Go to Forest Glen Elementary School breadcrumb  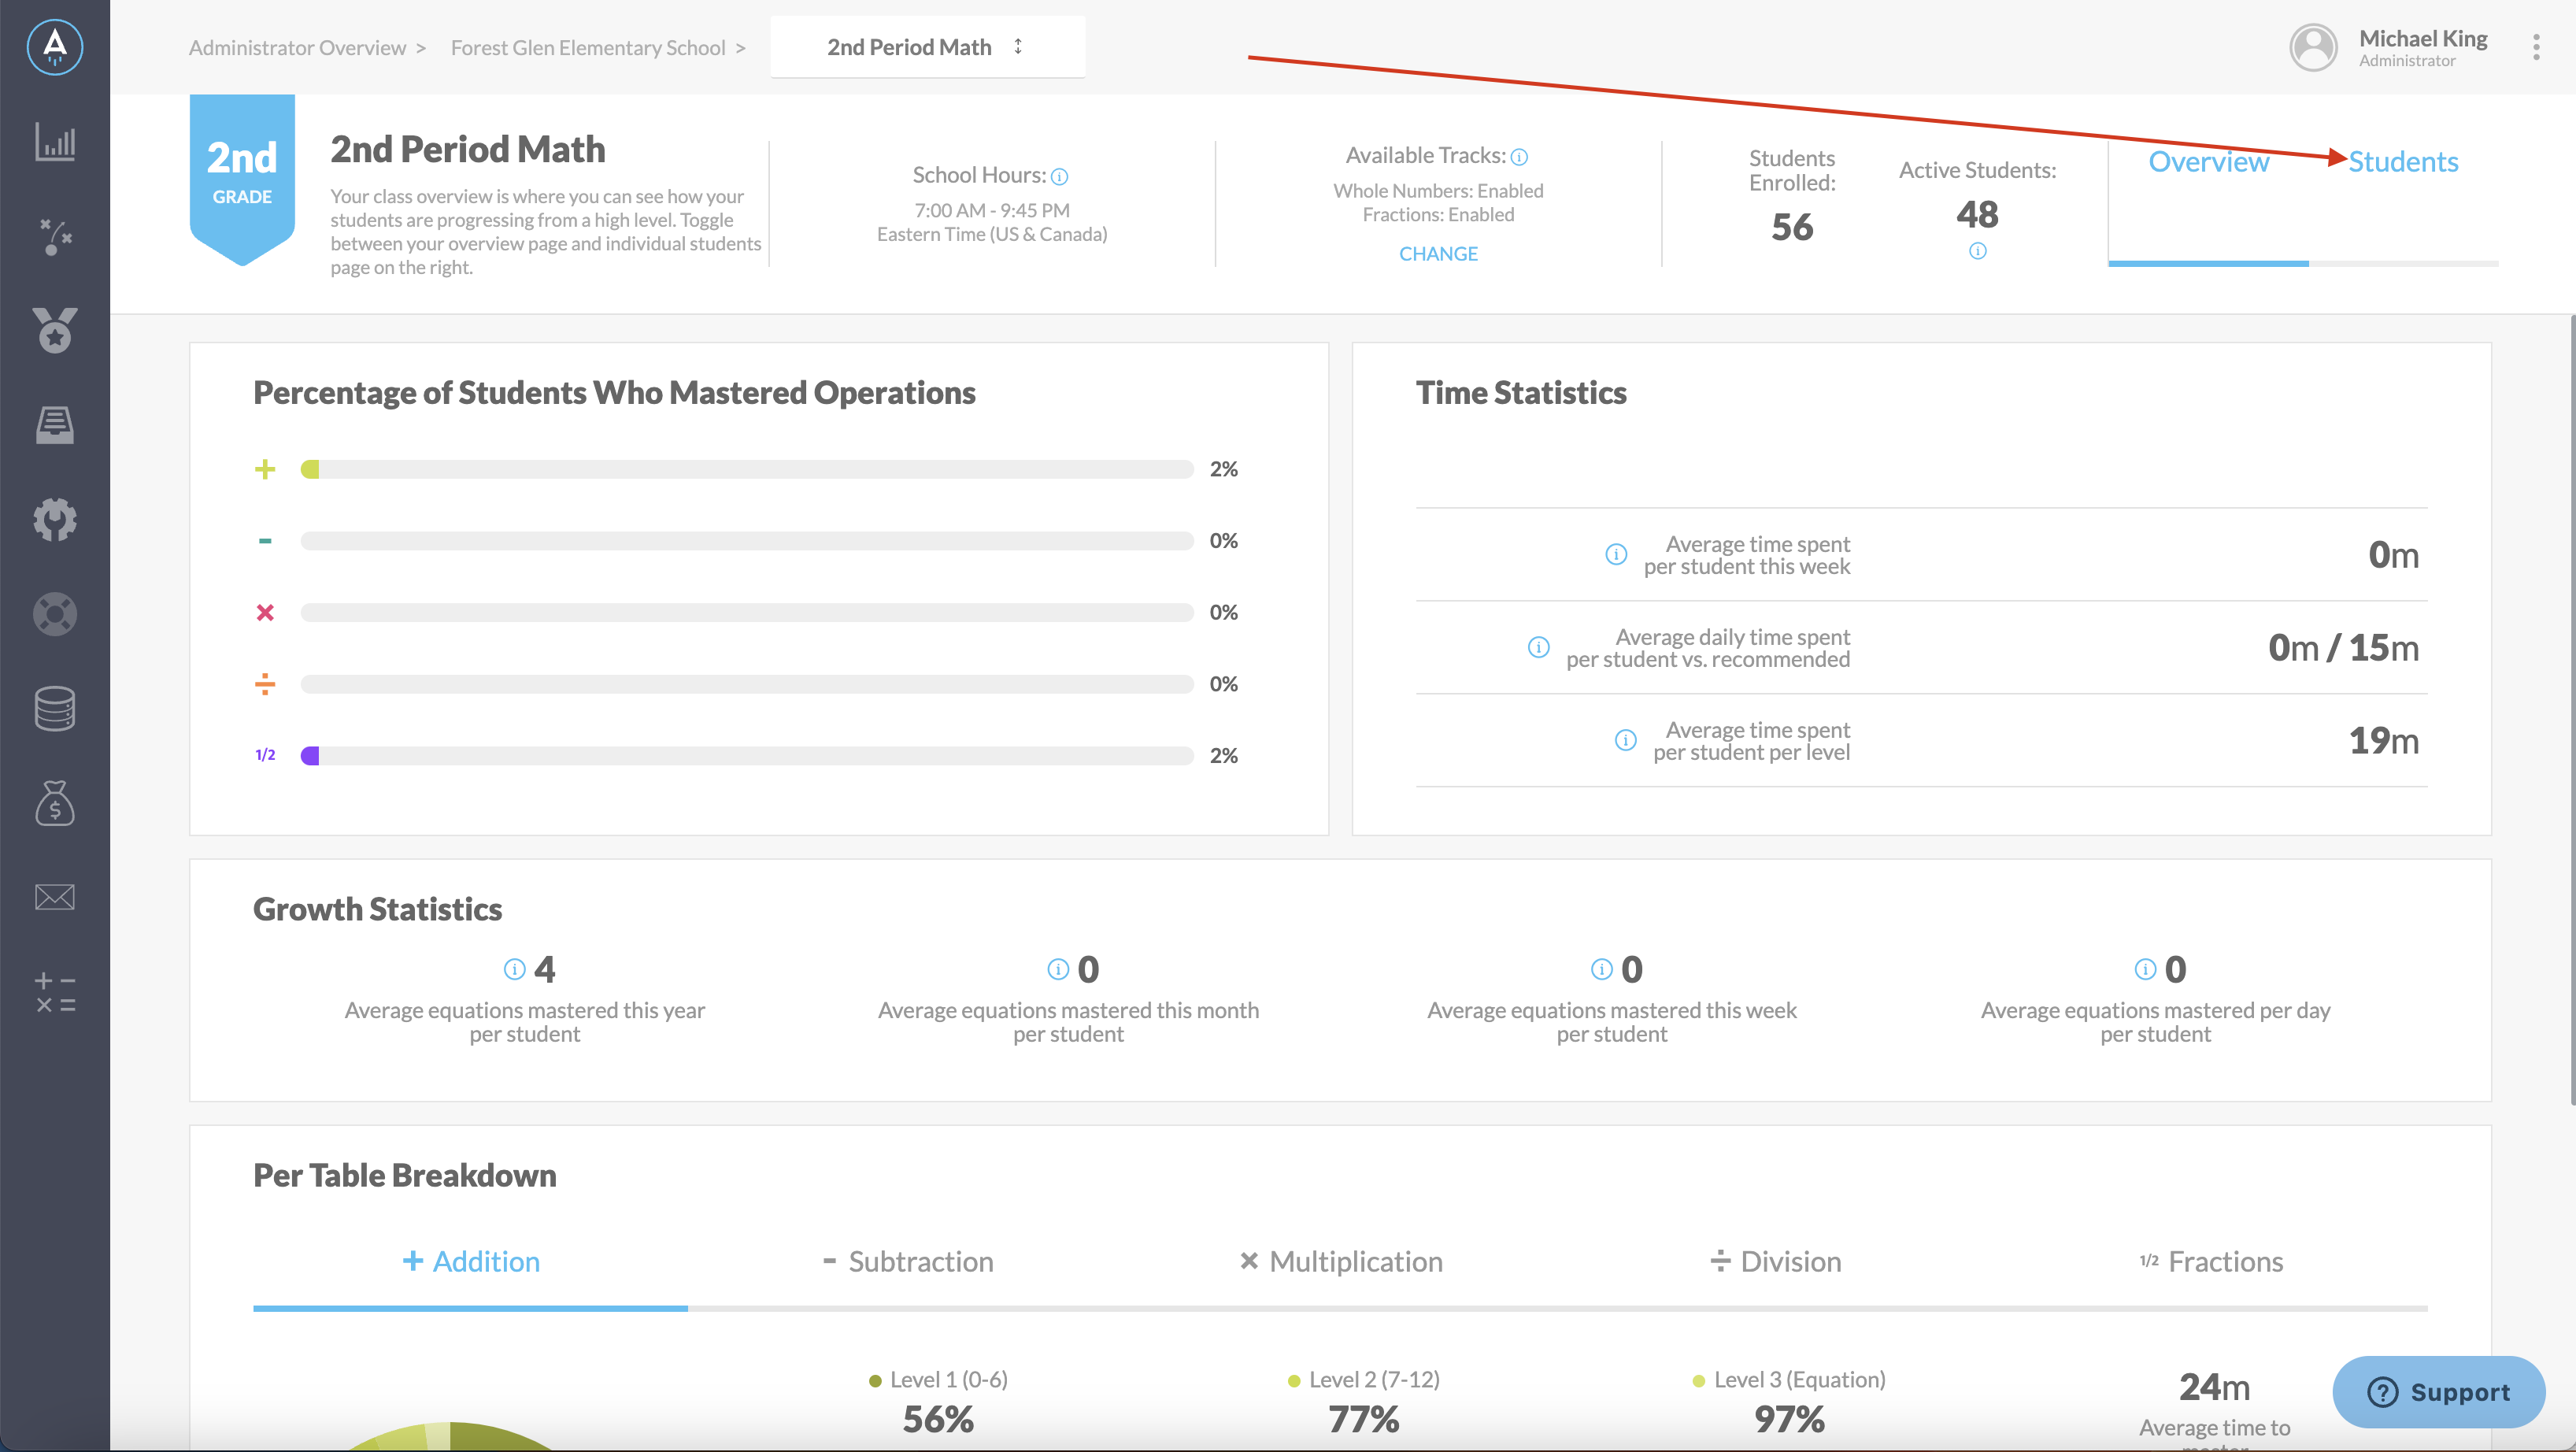[x=588, y=48]
